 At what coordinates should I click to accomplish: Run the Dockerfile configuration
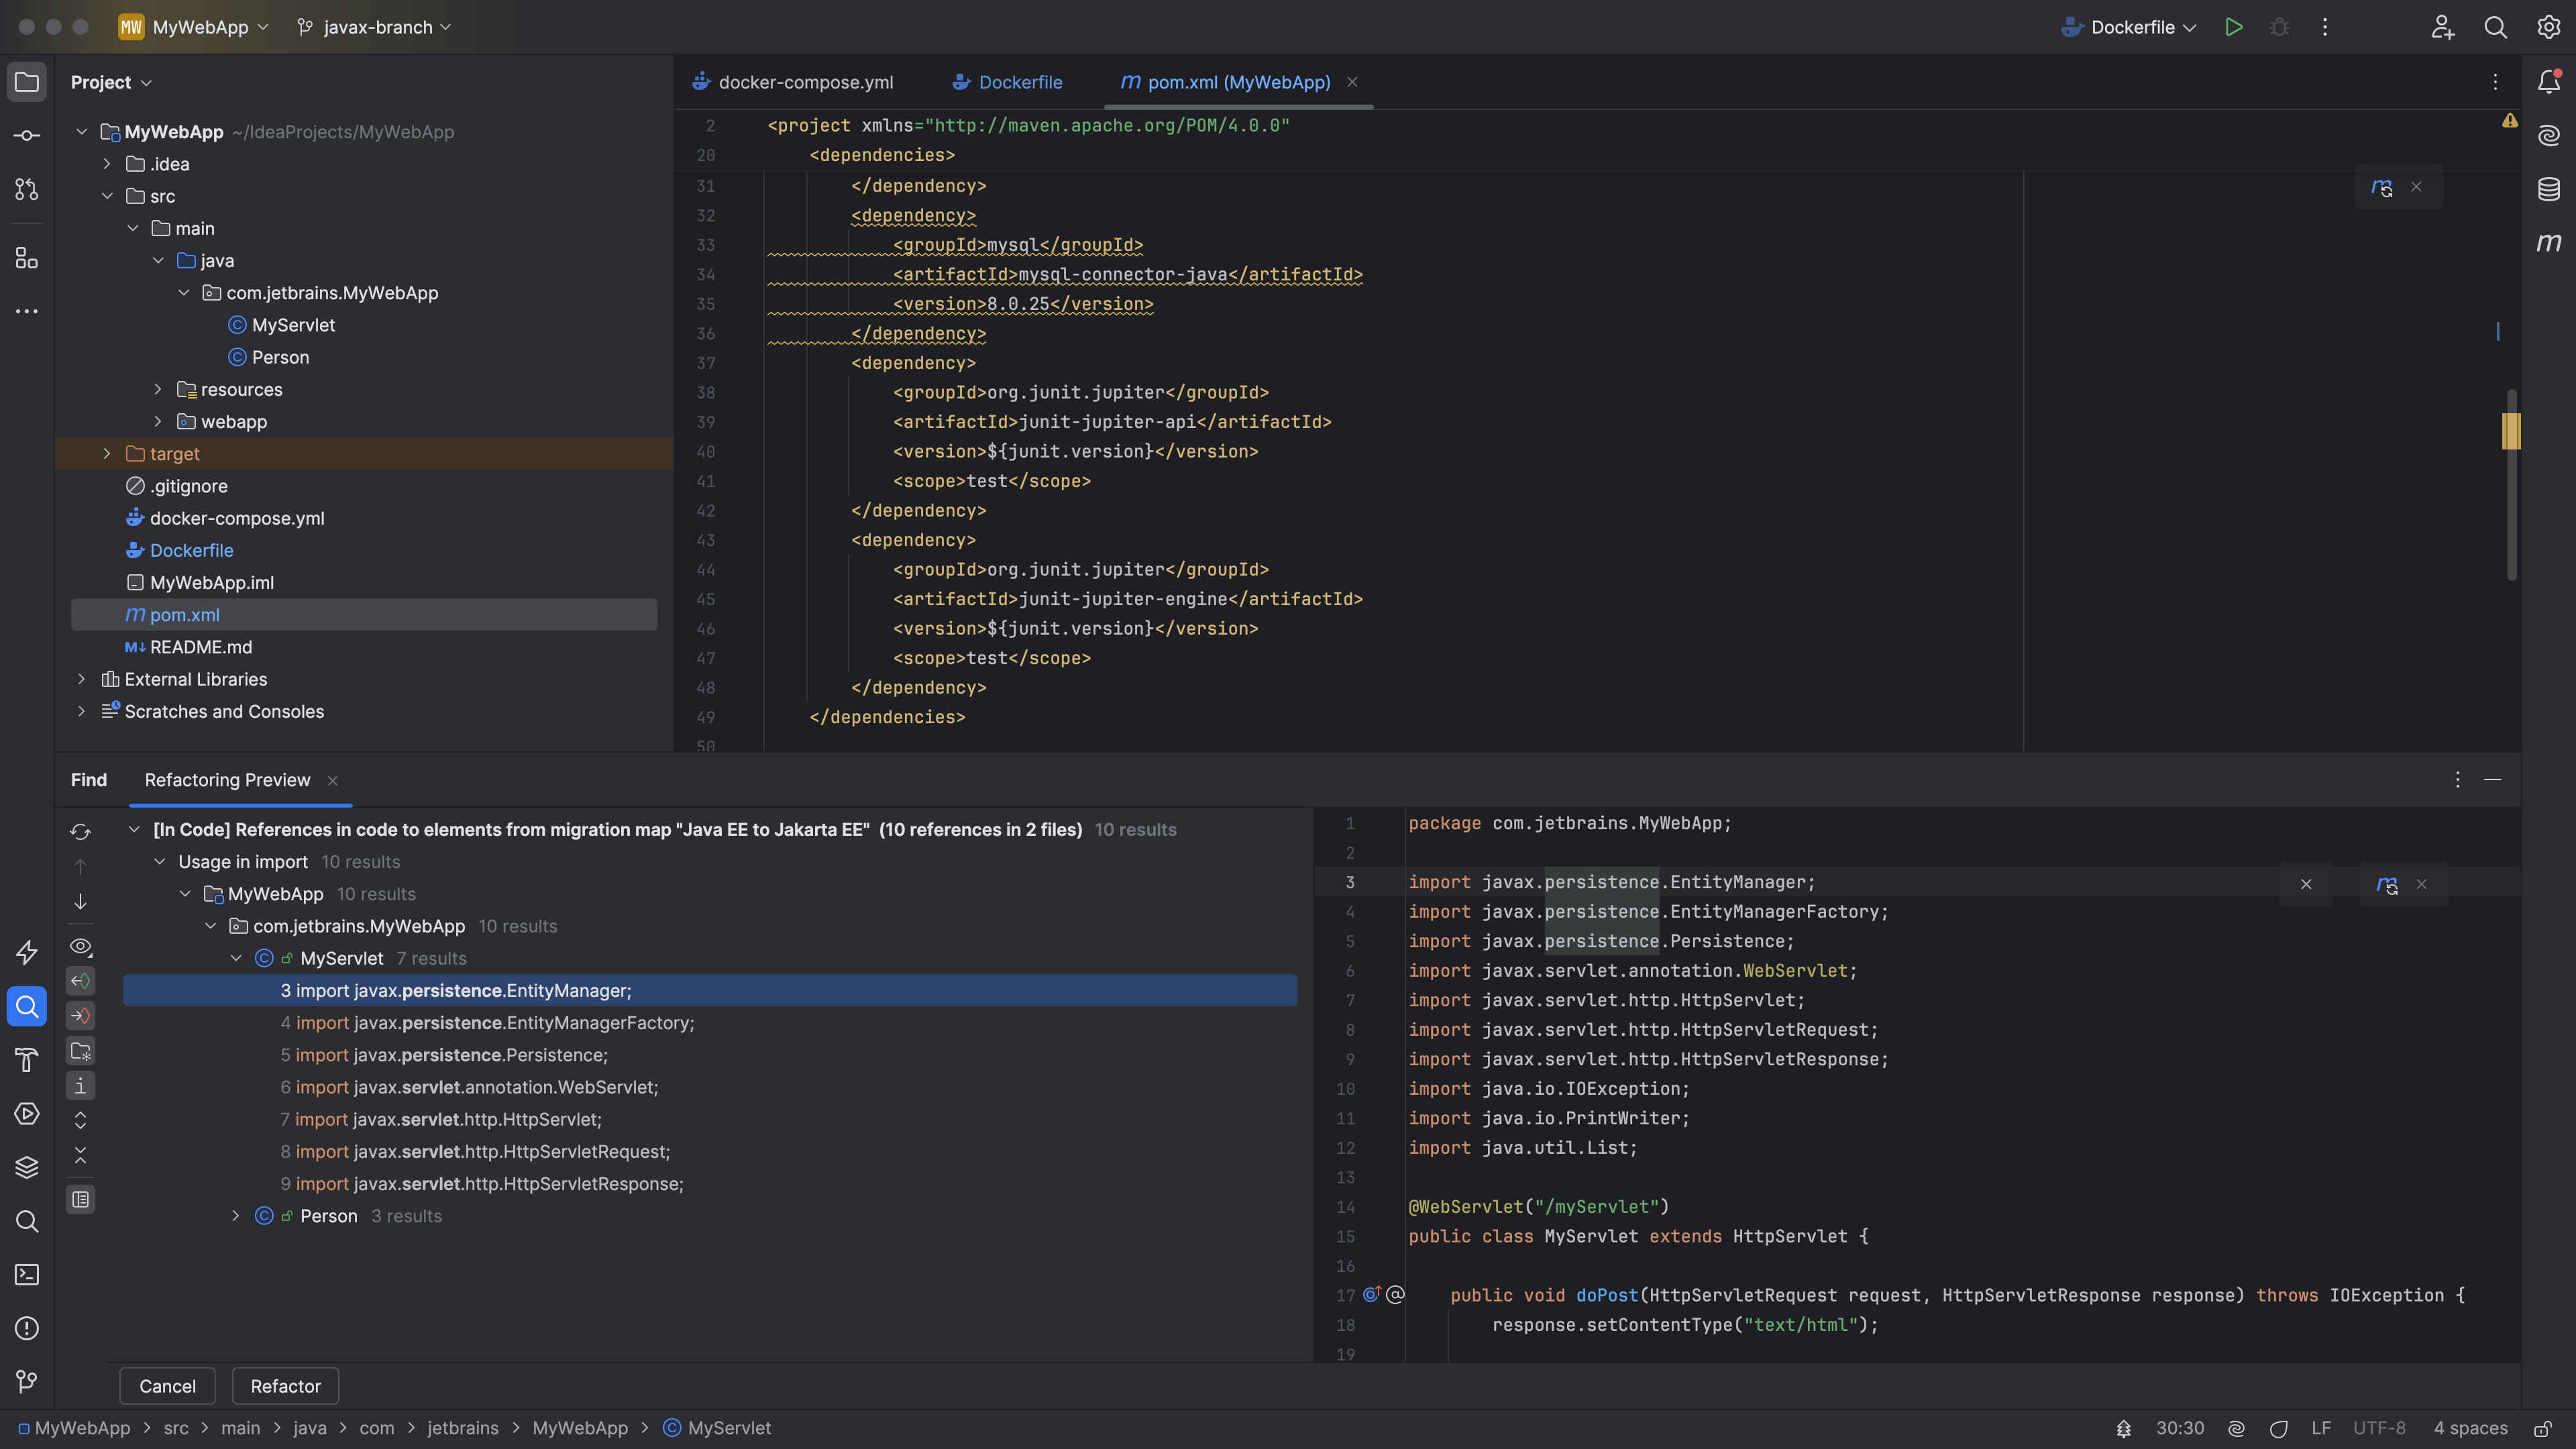pos(2233,27)
